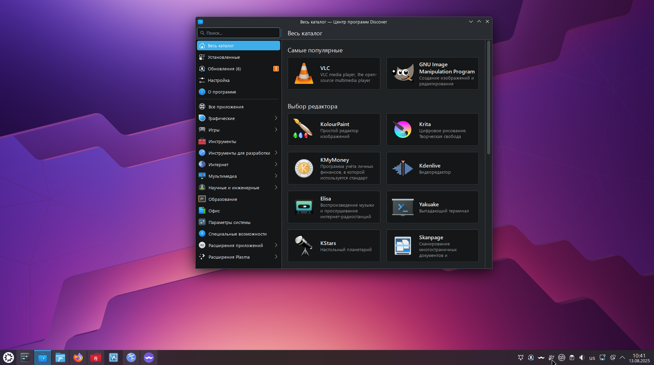Launch FileZilla from the taskbar
This screenshot has width=654, height=365.
[95, 358]
